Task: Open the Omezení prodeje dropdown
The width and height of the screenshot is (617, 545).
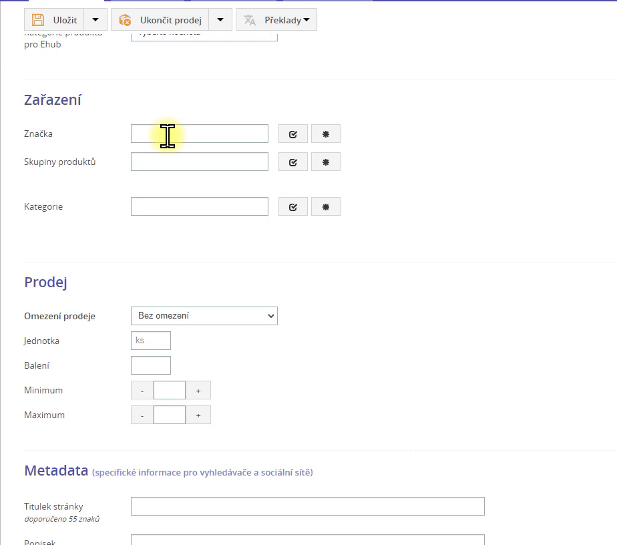Action: click(204, 316)
